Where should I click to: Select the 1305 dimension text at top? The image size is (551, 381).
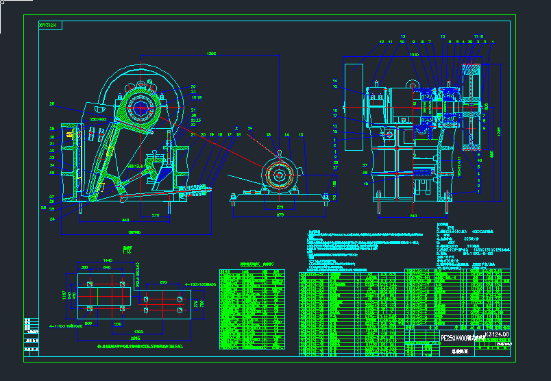coord(212,53)
